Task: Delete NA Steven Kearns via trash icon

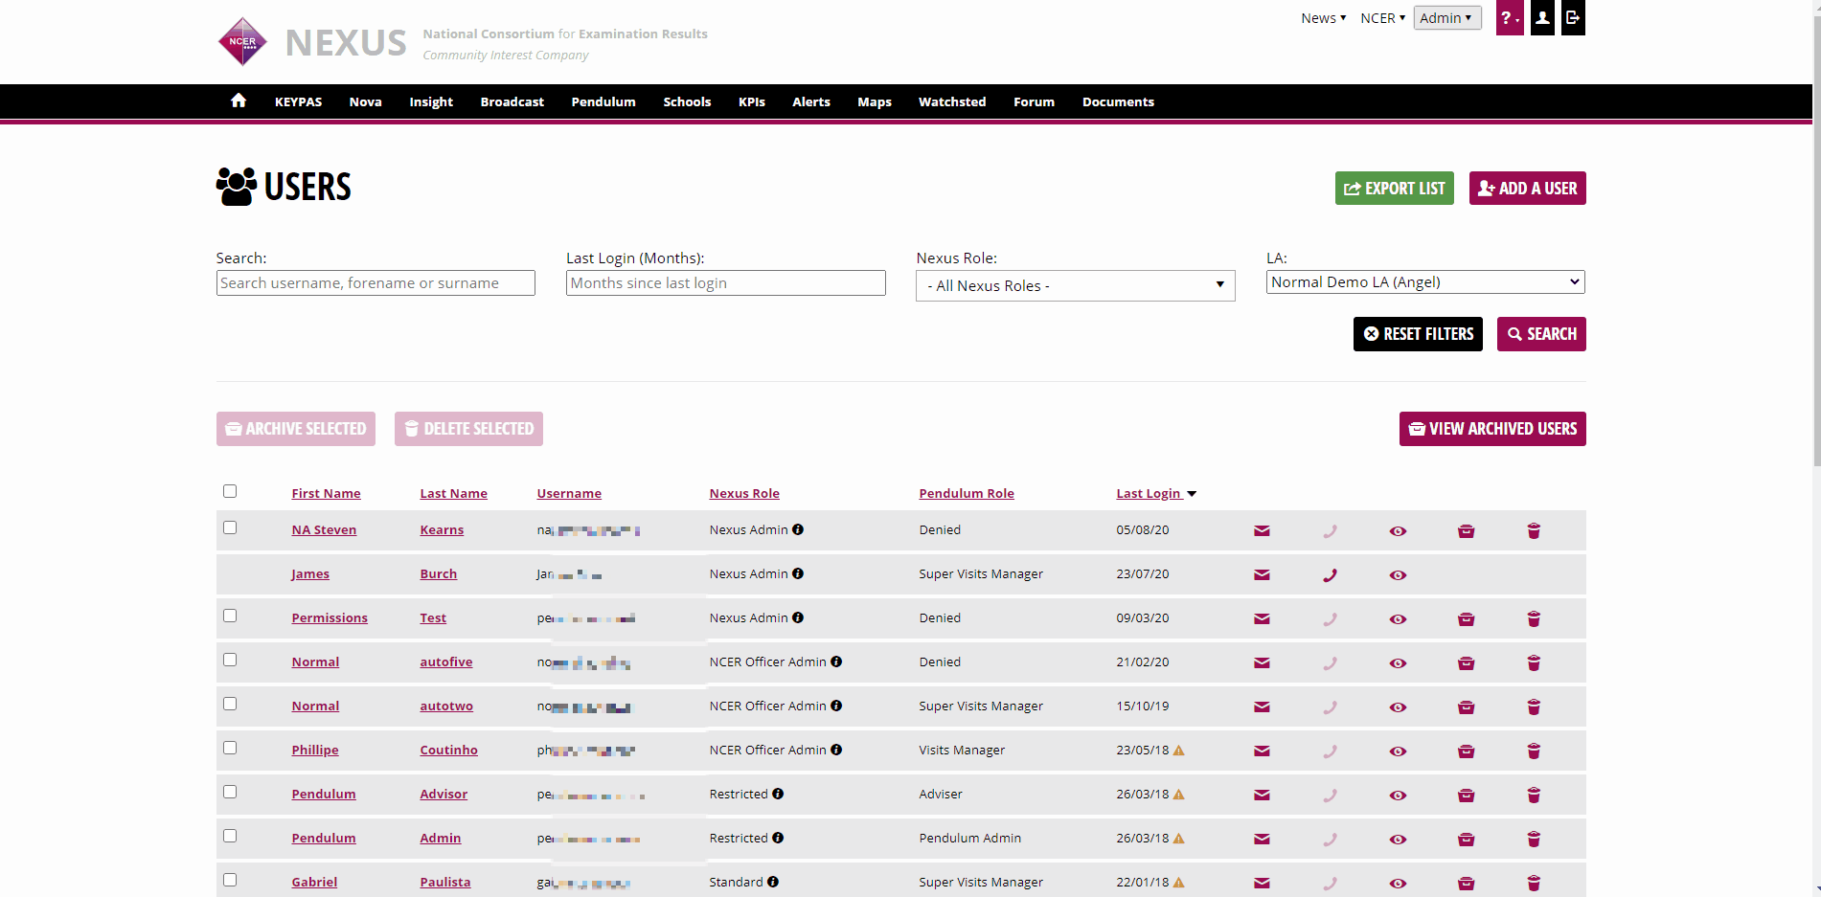Action: pos(1534,531)
